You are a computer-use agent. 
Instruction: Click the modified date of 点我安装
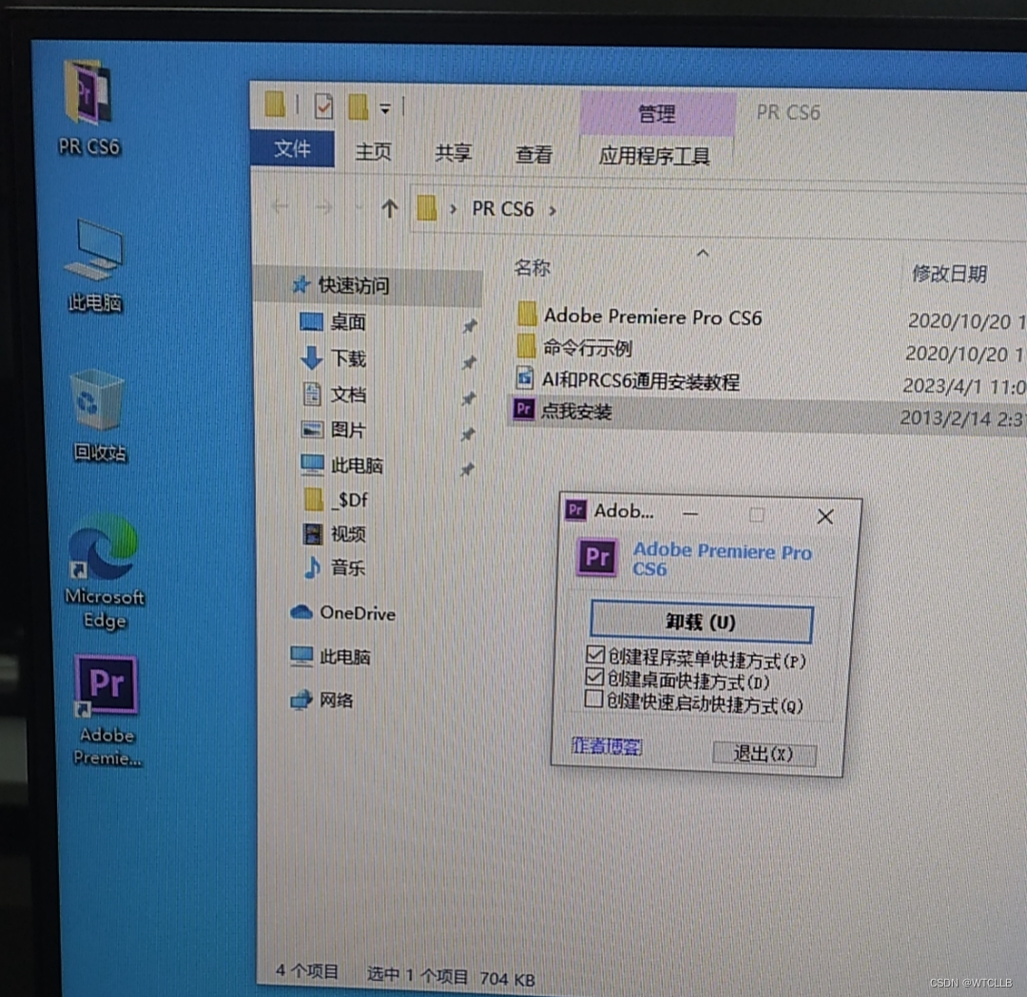960,417
